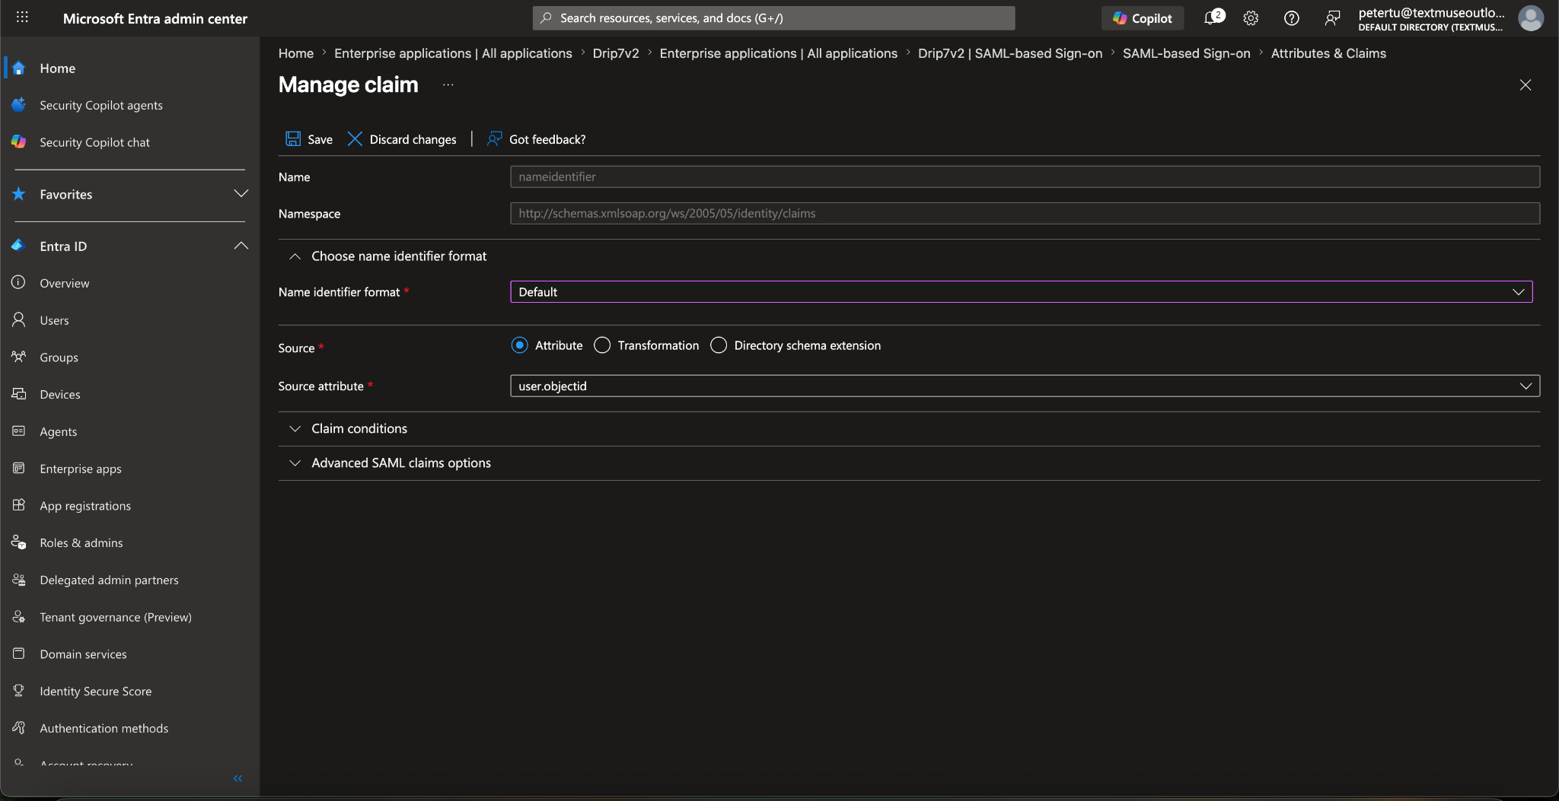Click Got feedback? in the toolbar
Viewport: 1559px width, 801px height.
537,139
